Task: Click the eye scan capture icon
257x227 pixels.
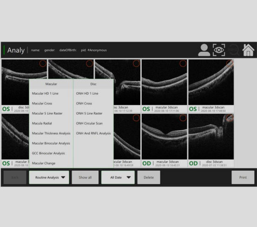Action: 219,50
